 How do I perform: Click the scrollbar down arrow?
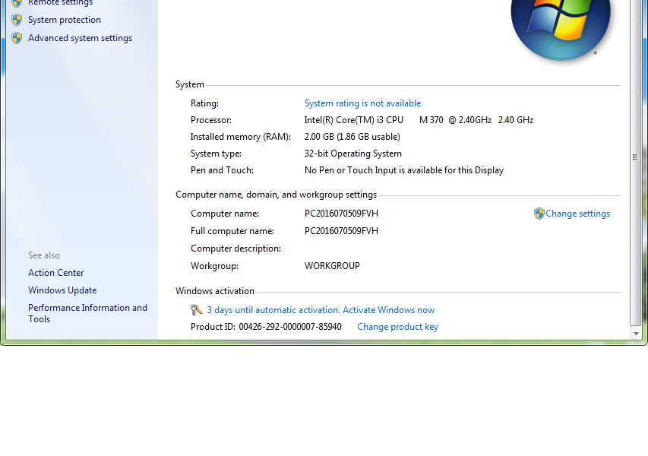pyautogui.click(x=636, y=334)
